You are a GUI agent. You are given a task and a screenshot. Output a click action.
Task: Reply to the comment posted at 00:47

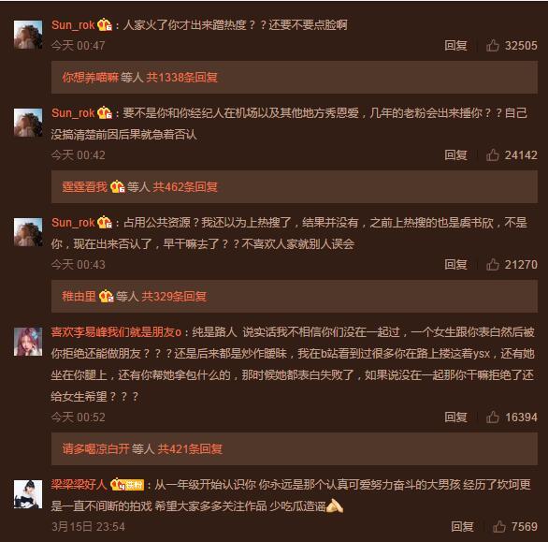[x=455, y=46]
